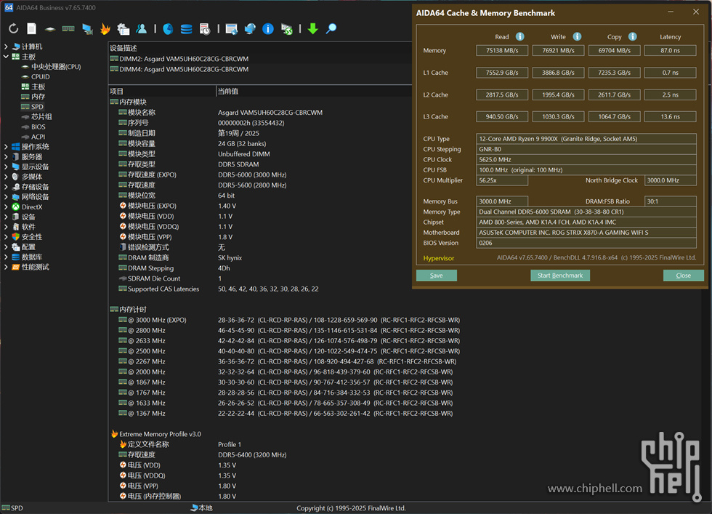Open the preferences gear-and-list icon

tap(123, 29)
